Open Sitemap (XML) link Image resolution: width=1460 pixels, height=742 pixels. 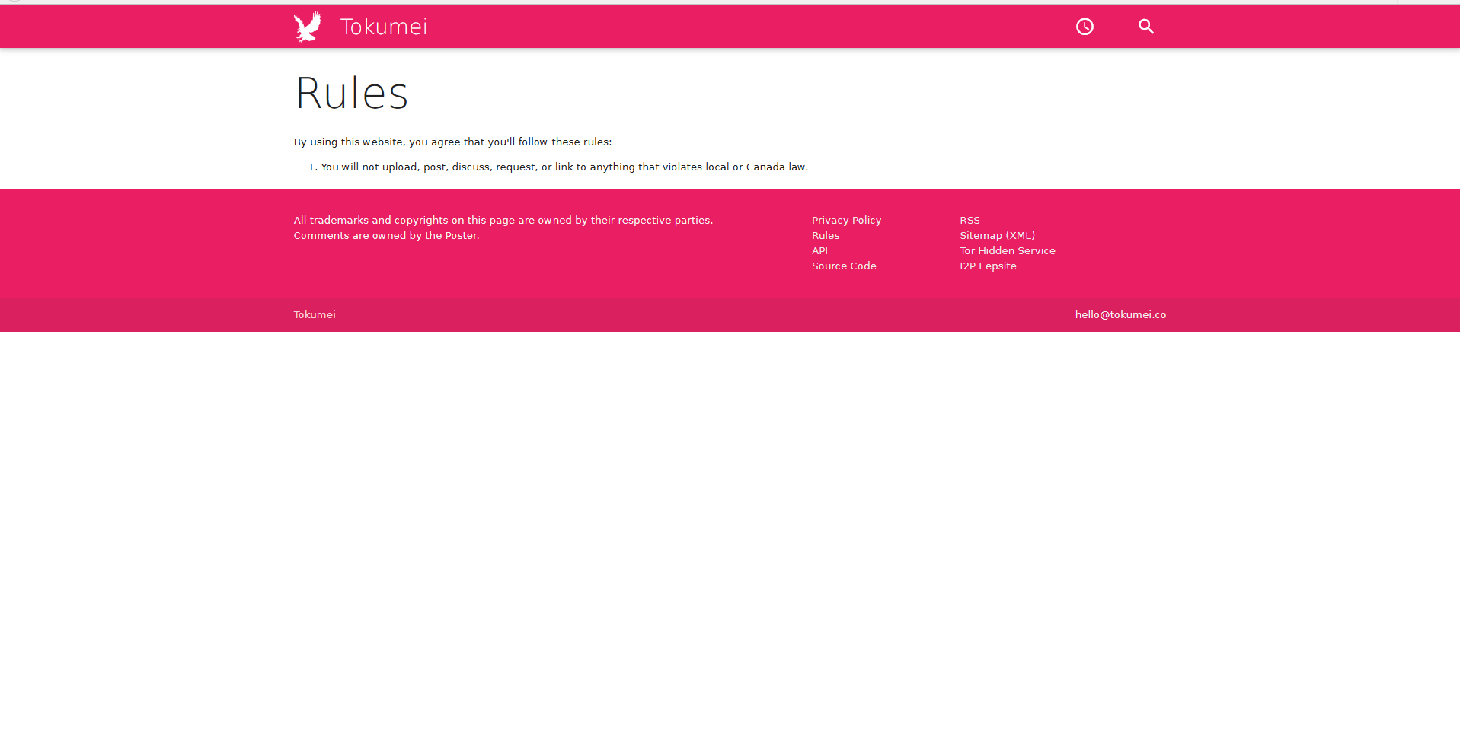tap(997, 236)
